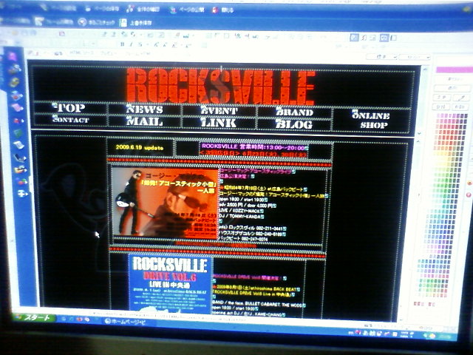
Task: Click the 'LIVE / KOZZY-MACK' text line
Action: [x=240, y=211]
